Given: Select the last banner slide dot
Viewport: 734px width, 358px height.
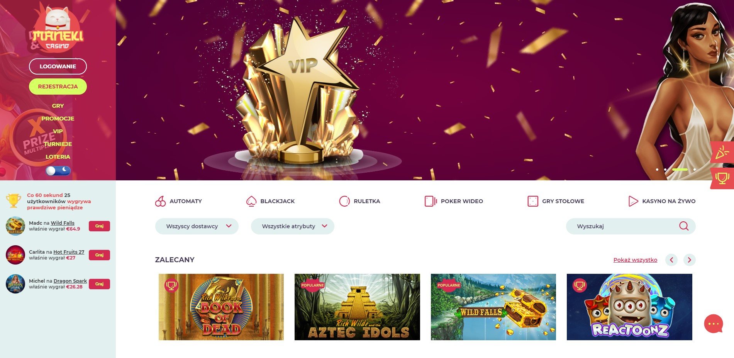Looking at the screenshot, I should click(695, 170).
